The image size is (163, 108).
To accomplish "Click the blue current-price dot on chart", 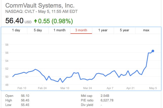I will pos(153,51).
